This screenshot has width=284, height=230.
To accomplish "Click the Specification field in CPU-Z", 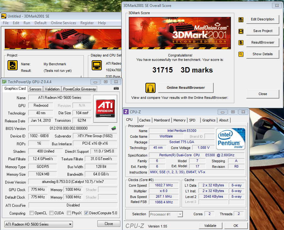I will pos(197,155).
